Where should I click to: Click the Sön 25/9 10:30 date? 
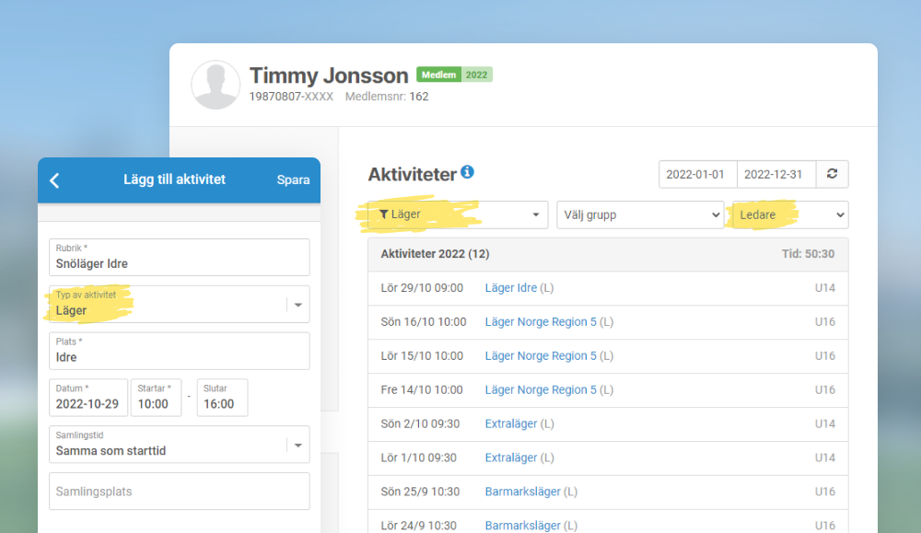pyautogui.click(x=420, y=492)
